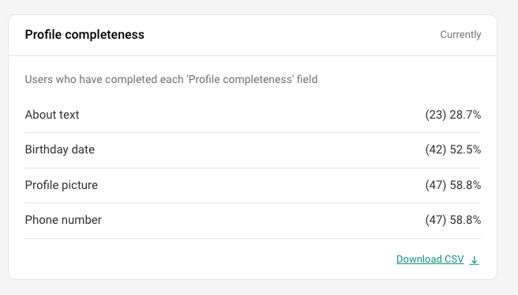
Task: Click the Profile picture value 58.8%
Action: [465, 185]
